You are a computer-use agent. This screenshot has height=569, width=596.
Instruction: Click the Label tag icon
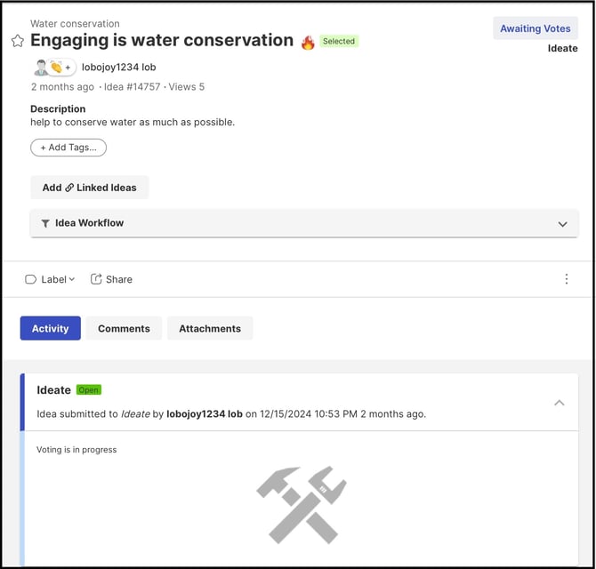pyautogui.click(x=30, y=279)
